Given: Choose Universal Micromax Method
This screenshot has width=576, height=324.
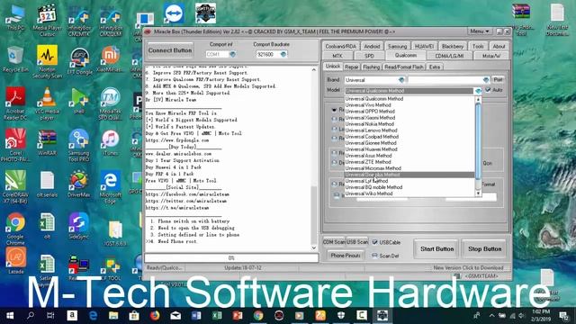Looking at the screenshot, I should [x=373, y=168].
